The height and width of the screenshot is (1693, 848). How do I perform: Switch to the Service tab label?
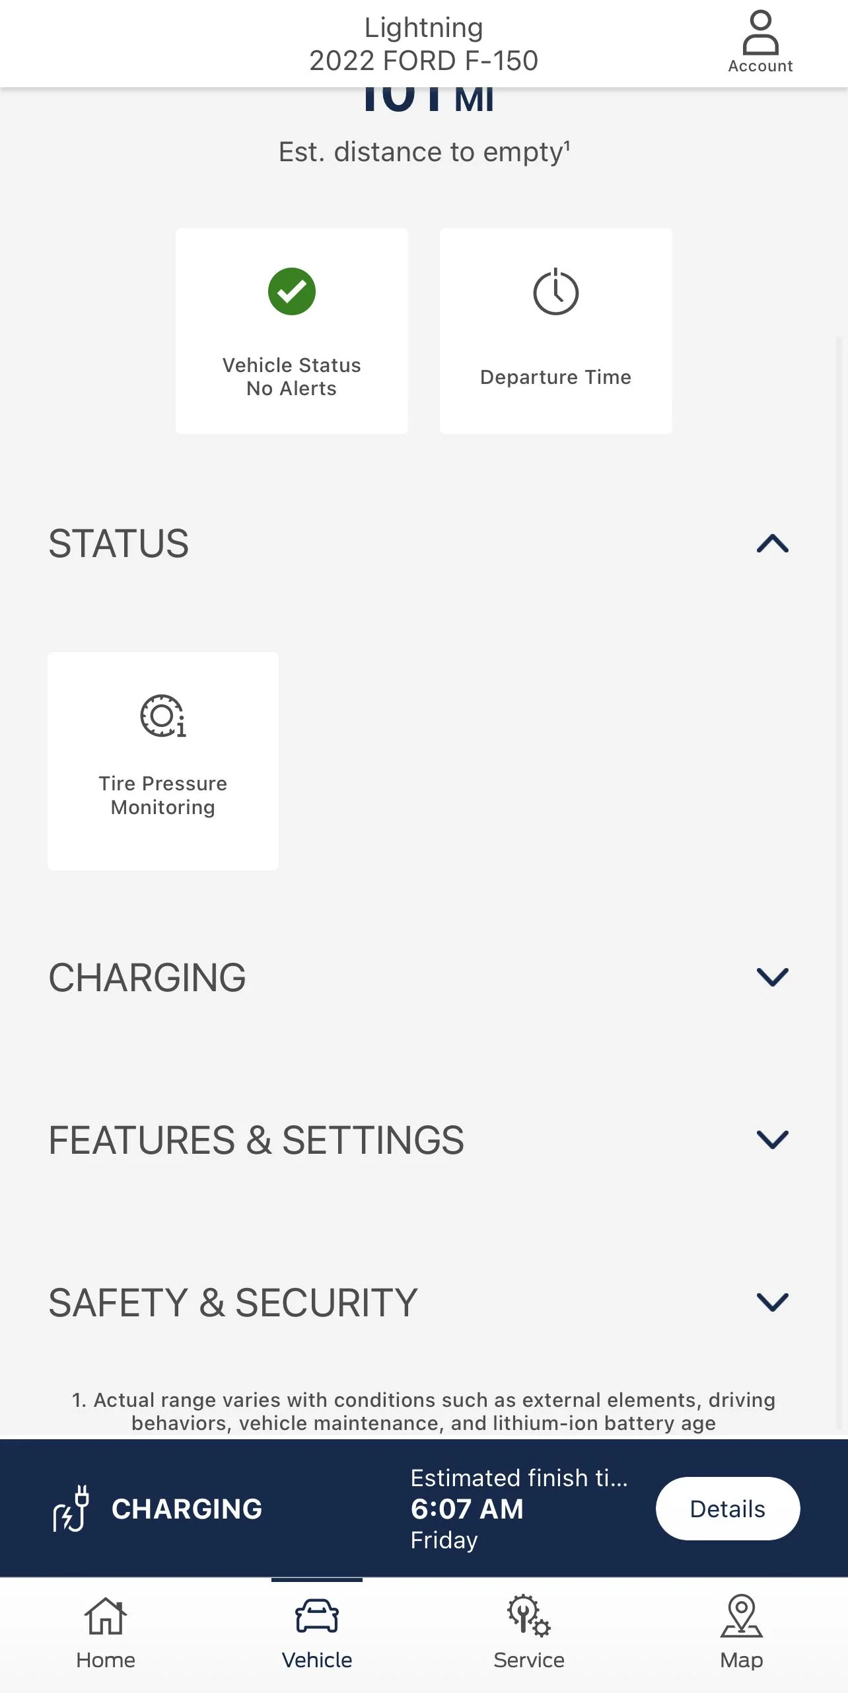[528, 1660]
